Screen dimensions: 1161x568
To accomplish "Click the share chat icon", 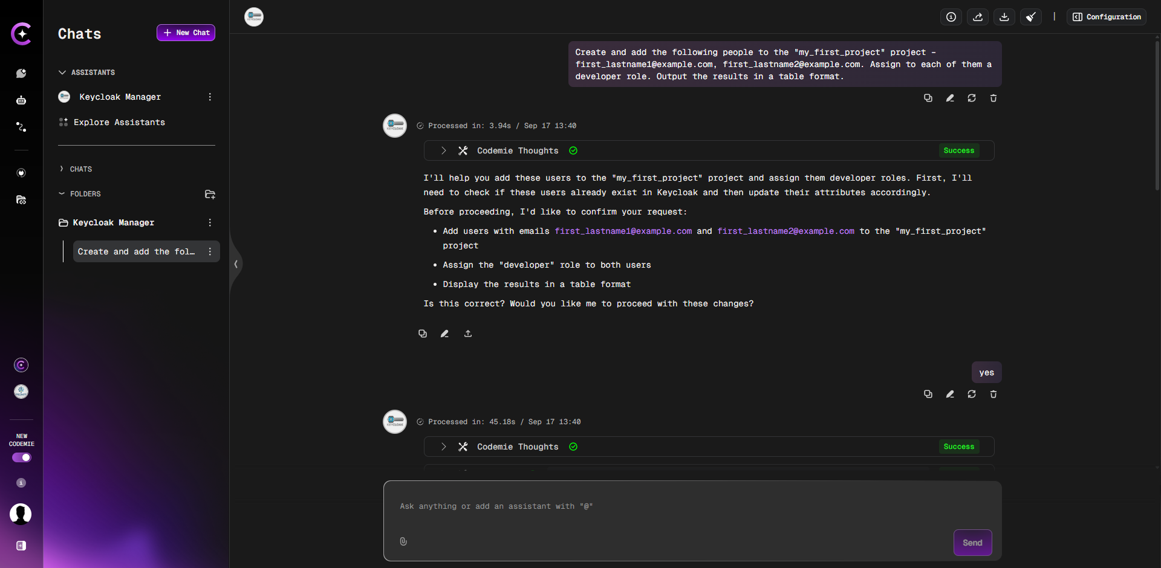I will pyautogui.click(x=977, y=17).
